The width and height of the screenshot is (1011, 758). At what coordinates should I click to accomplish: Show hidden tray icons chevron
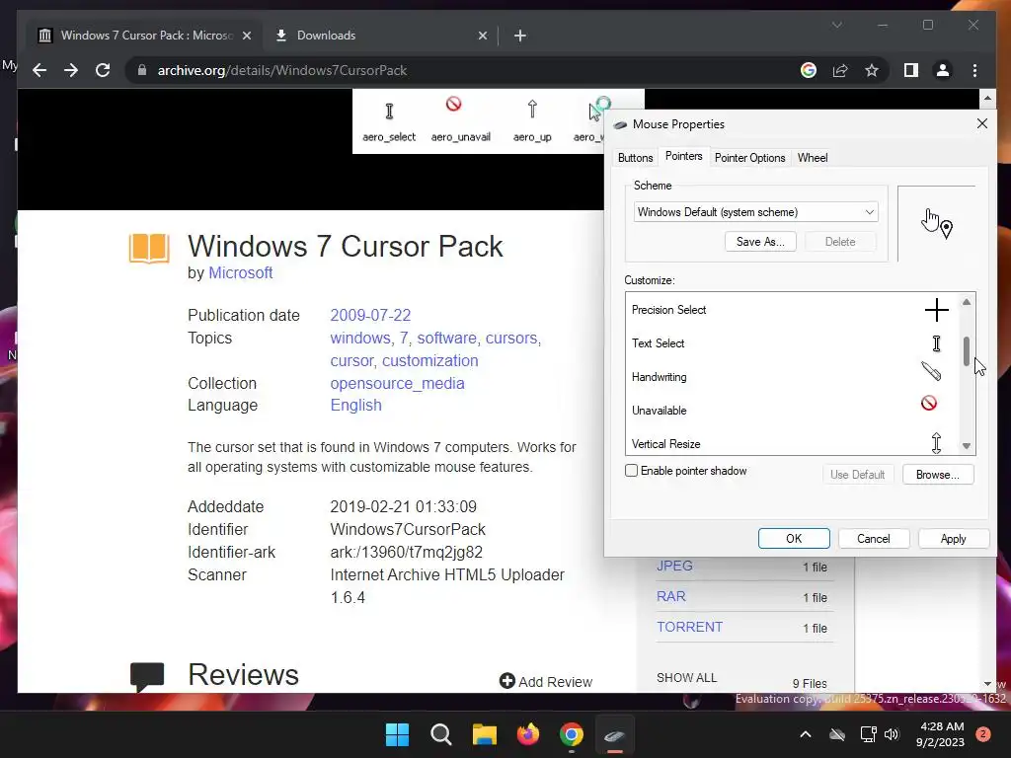click(x=806, y=734)
